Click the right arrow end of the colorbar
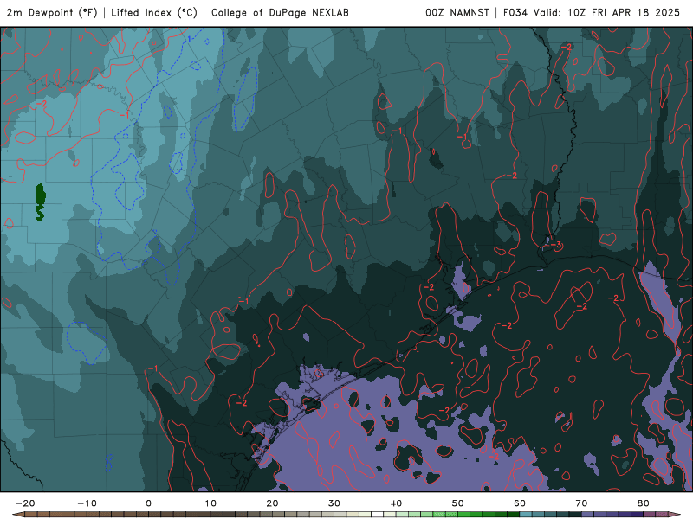This screenshot has height=519, width=693. click(x=674, y=515)
